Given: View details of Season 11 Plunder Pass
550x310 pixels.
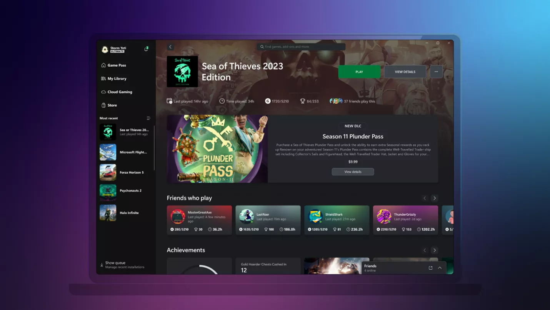Looking at the screenshot, I should (x=353, y=172).
